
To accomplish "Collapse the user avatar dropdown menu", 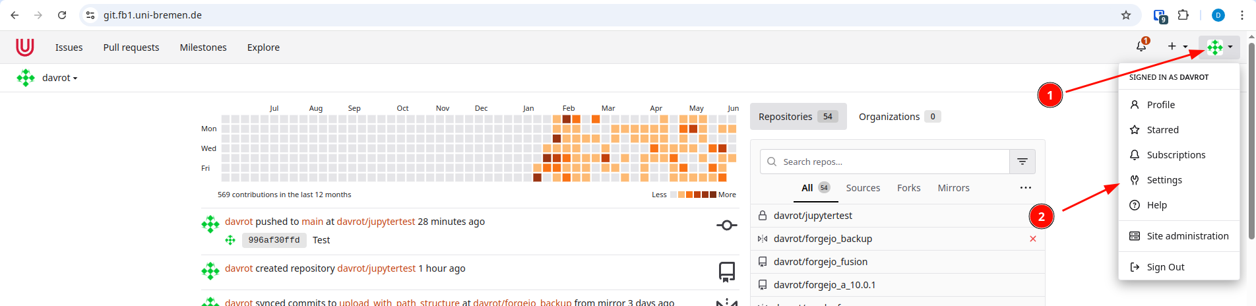I will [1219, 47].
